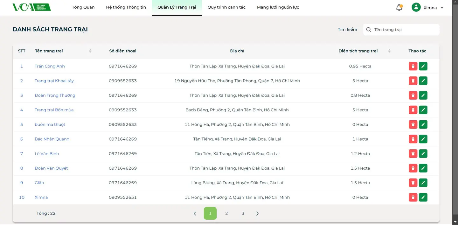The image size is (458, 225).
Task: Delete the Đoàn Trọng Thường row
Action: point(413,95)
